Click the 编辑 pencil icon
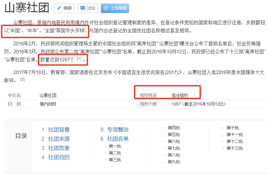 [59, 8]
